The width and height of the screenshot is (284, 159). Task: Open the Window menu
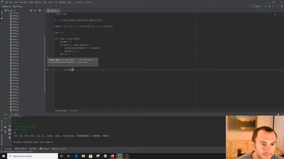(63, 2)
